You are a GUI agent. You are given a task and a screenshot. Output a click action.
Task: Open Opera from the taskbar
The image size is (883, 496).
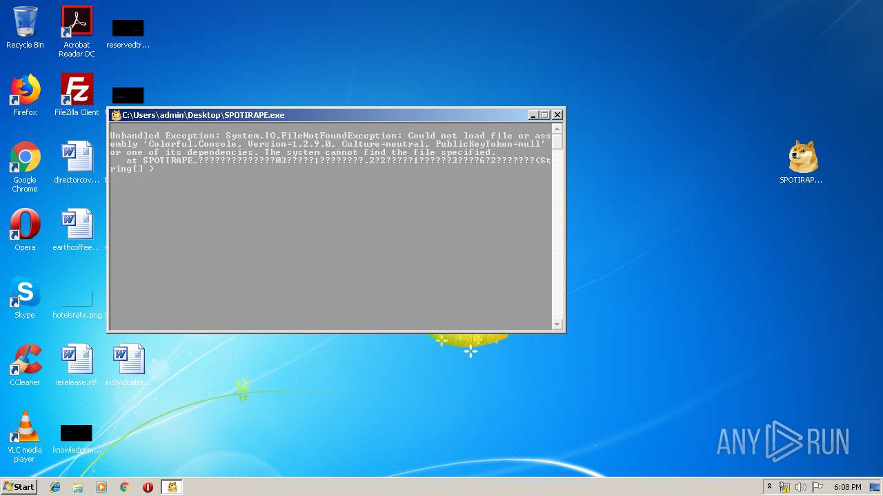tap(148, 487)
